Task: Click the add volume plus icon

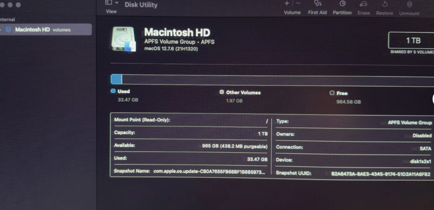Action: click(287, 4)
